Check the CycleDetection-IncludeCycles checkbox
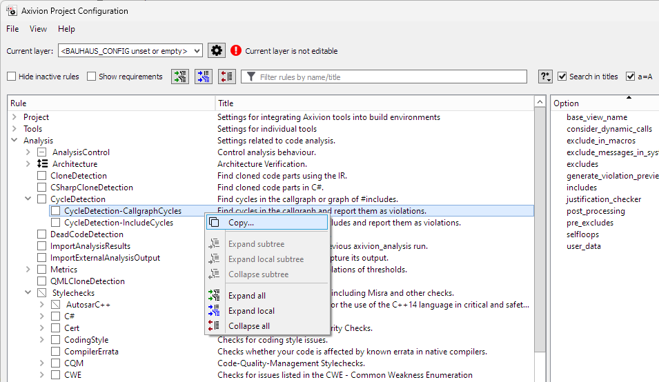 tap(55, 223)
